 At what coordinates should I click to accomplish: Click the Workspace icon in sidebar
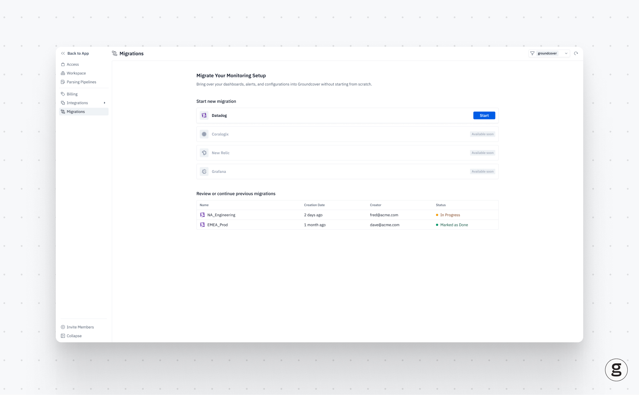tap(63, 73)
